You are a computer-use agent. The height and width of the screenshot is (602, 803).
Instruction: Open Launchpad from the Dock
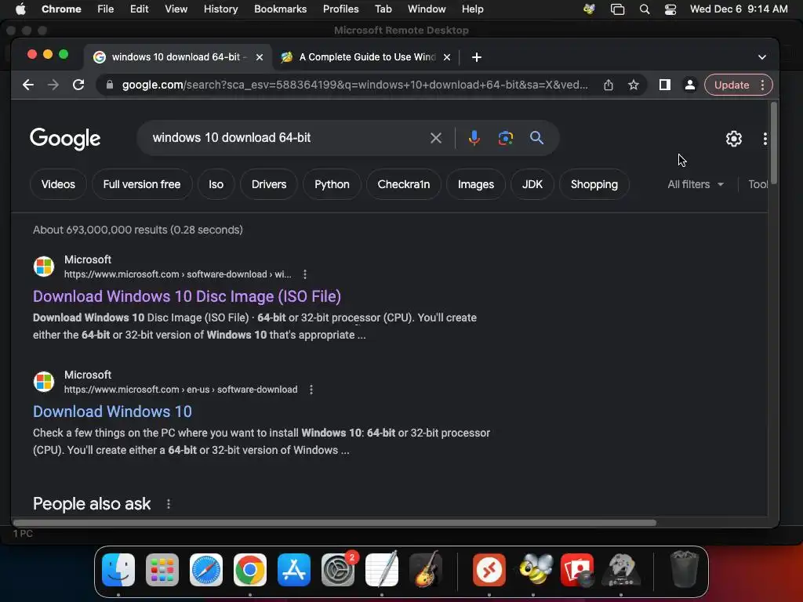pyautogui.click(x=162, y=570)
